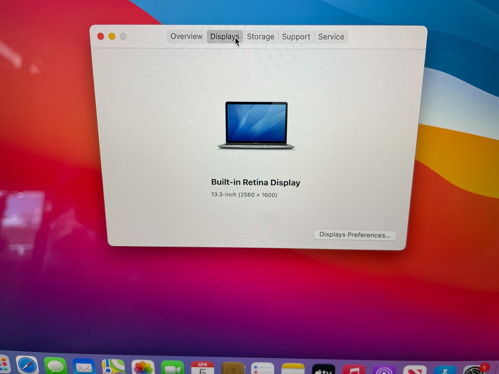Open Launchpad from the Dock

[x=4, y=365]
